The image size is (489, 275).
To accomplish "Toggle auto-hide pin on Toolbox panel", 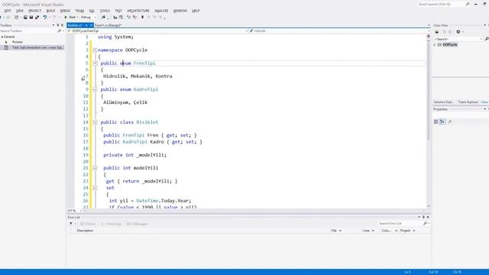I will [58, 25].
